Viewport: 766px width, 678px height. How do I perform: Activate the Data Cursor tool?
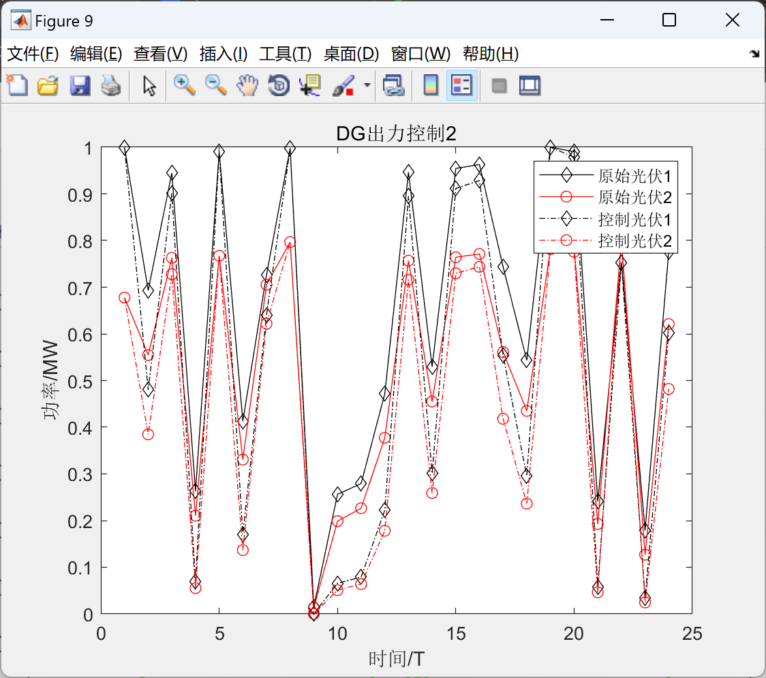click(310, 85)
